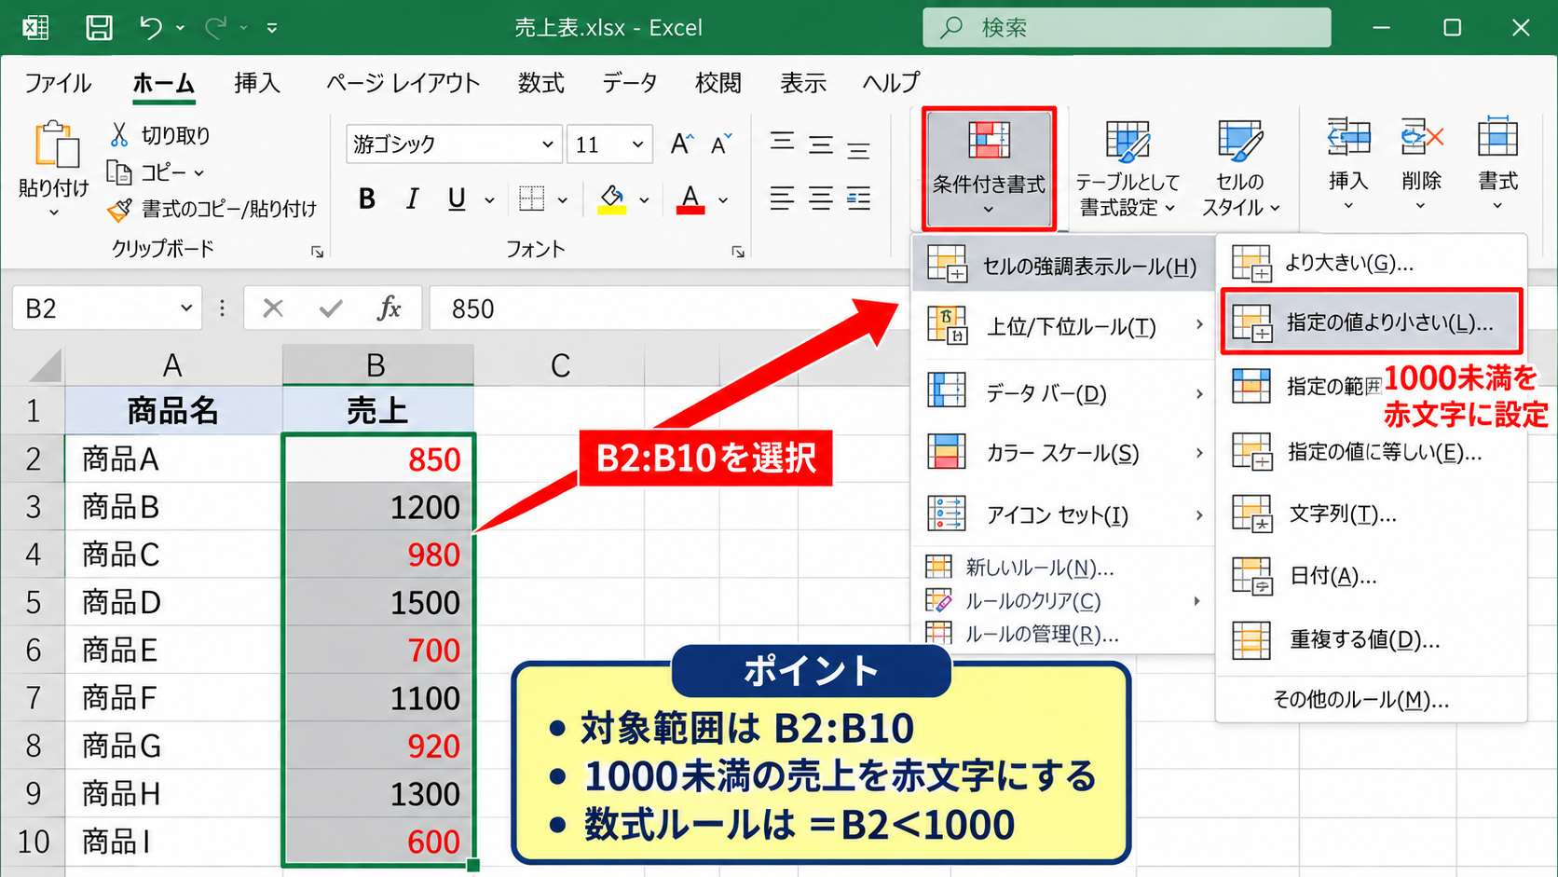Select 指定の値より小さい(L)... menu item

1372,322
